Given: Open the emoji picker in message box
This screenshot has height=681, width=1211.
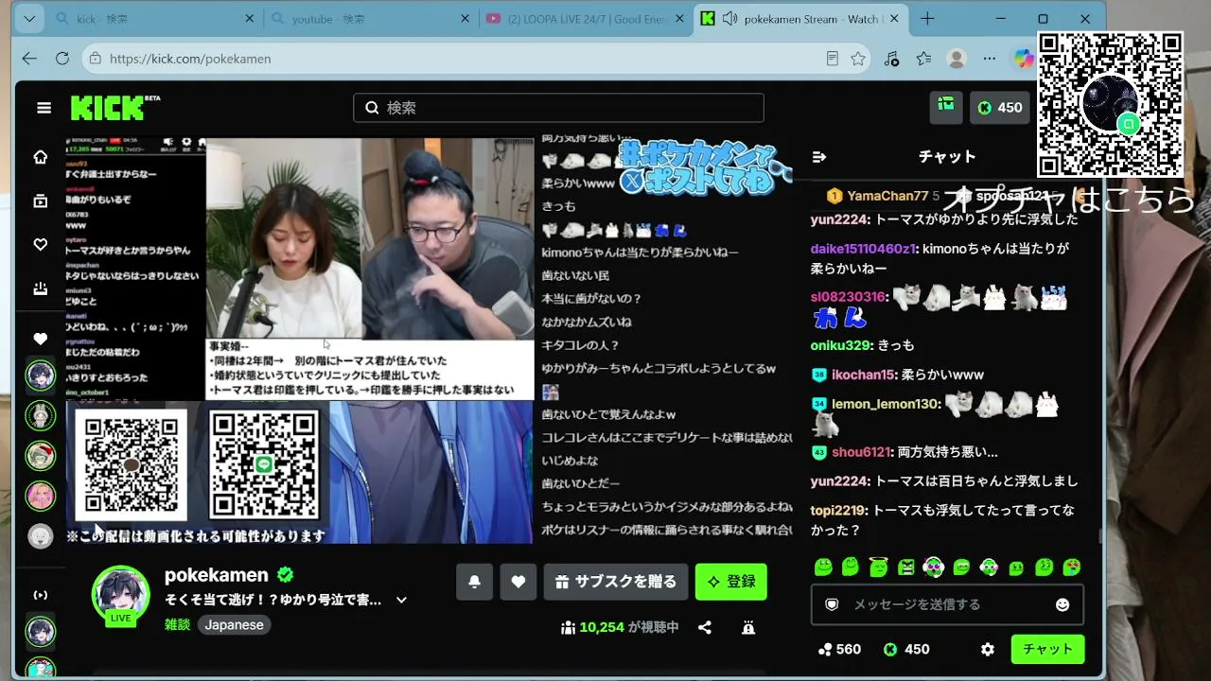Looking at the screenshot, I should coord(1062,604).
